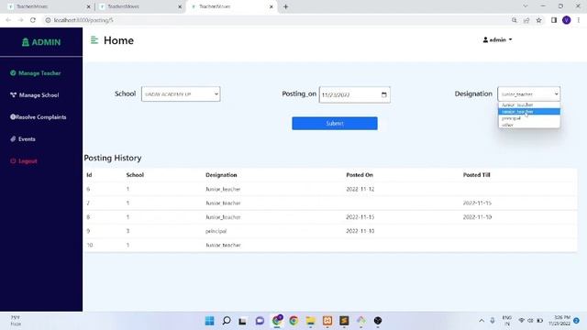Select other option in Designation list
This screenshot has width=587, height=330.
[x=529, y=125]
